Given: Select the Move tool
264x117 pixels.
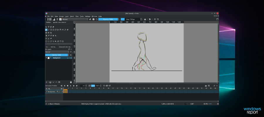Looking at the screenshot, I should coord(48,33).
